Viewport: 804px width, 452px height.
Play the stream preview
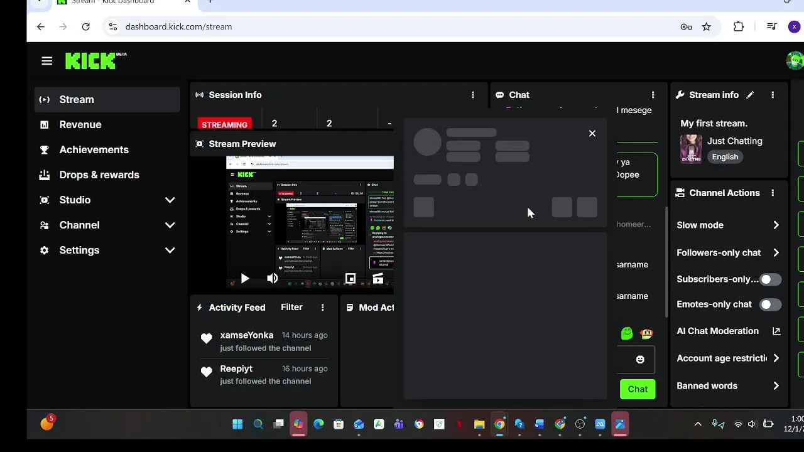click(x=245, y=279)
